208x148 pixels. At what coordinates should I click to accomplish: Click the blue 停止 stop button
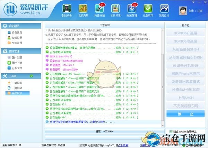click(185, 114)
